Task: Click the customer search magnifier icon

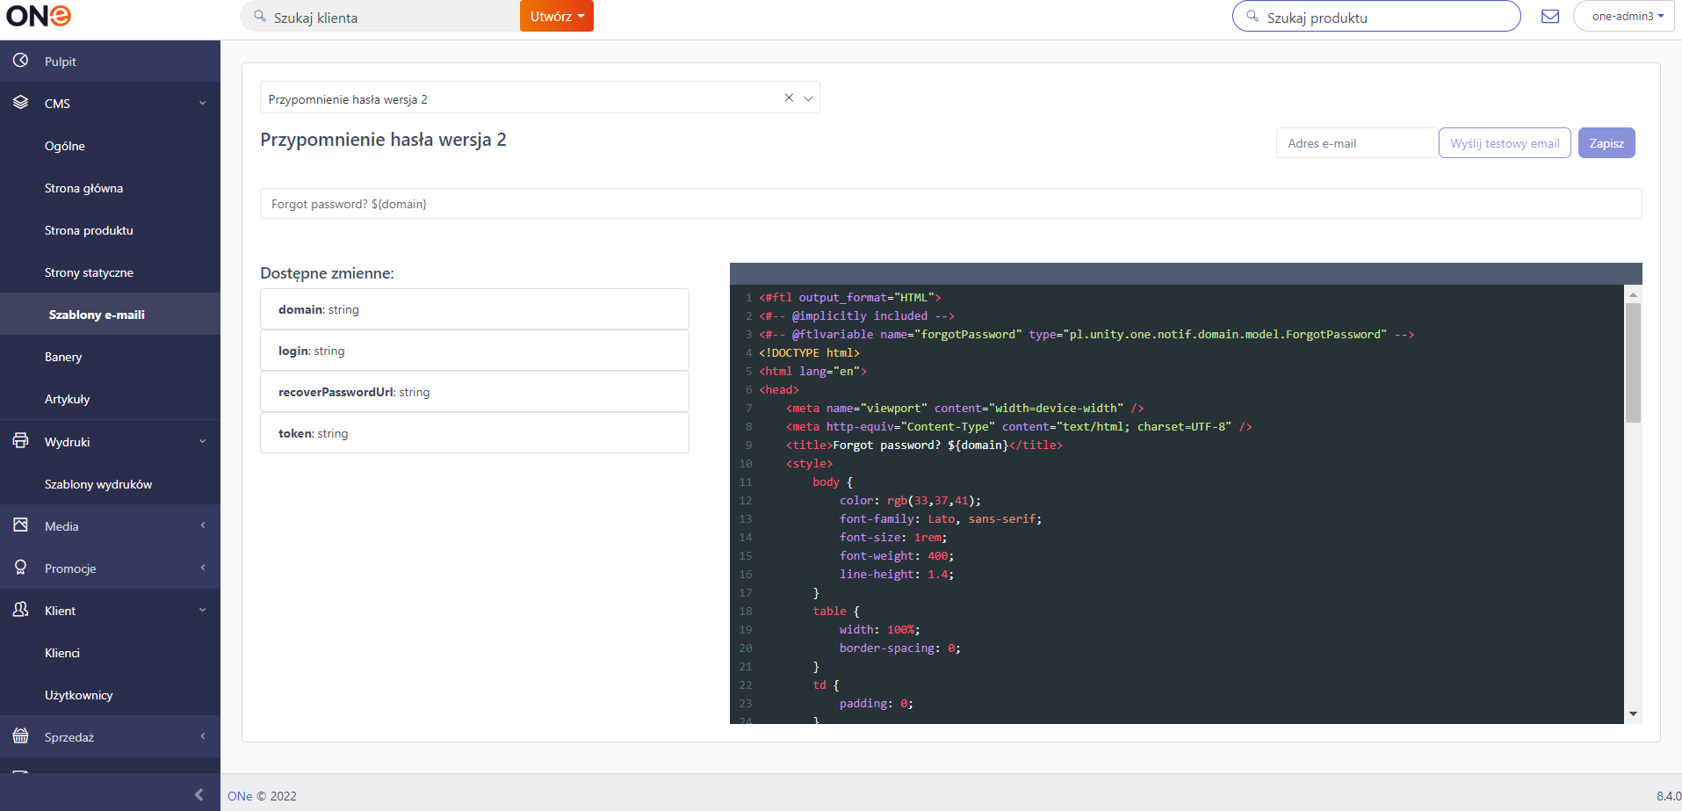Action: (260, 16)
